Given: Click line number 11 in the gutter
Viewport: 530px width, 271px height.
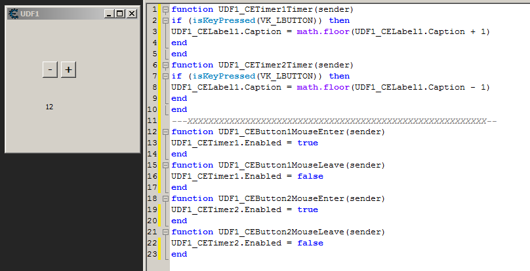Looking at the screenshot, I should (152, 121).
